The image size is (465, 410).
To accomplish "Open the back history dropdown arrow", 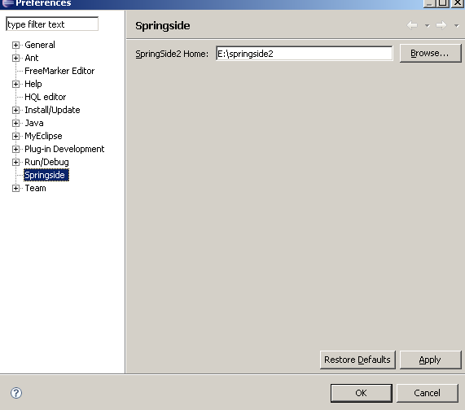I will [x=427, y=26].
